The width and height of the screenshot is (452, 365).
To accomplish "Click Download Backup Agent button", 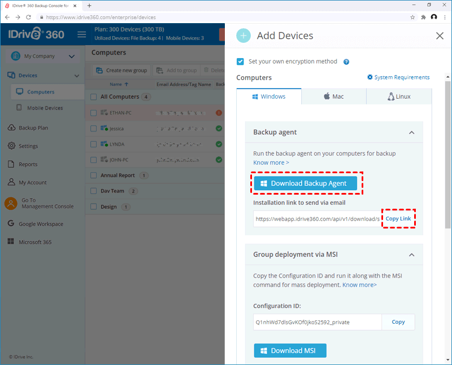I will (x=306, y=183).
